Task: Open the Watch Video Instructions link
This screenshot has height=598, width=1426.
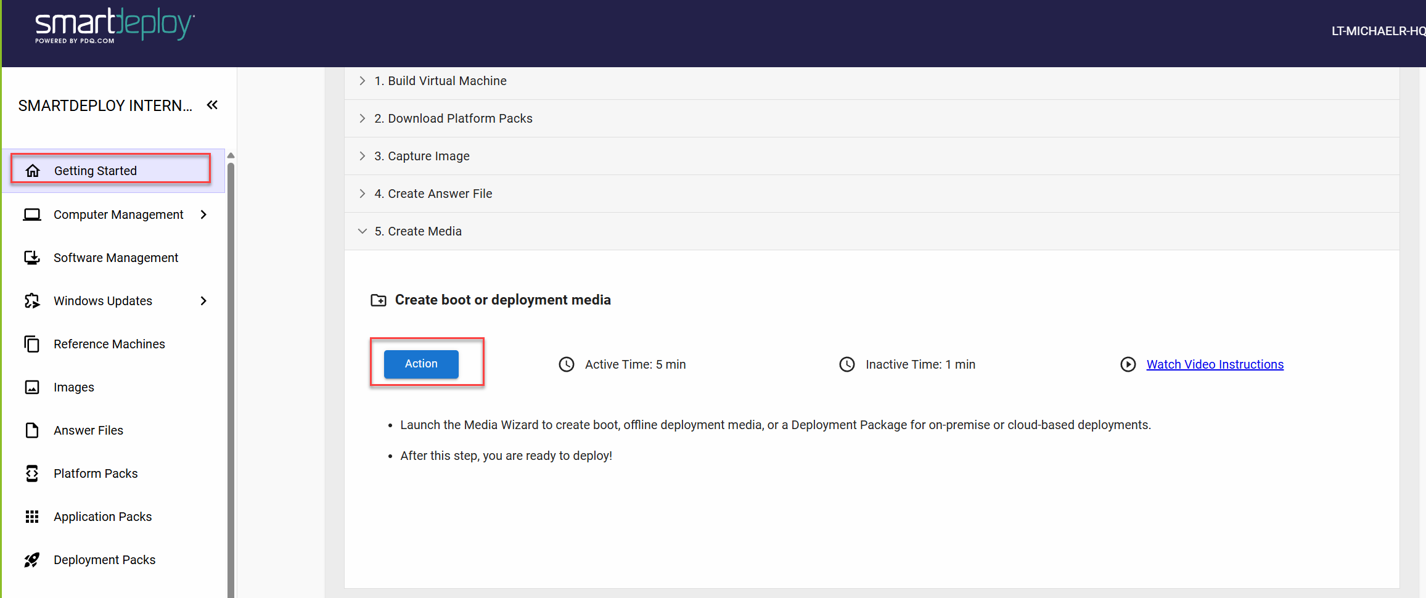Action: pos(1215,364)
